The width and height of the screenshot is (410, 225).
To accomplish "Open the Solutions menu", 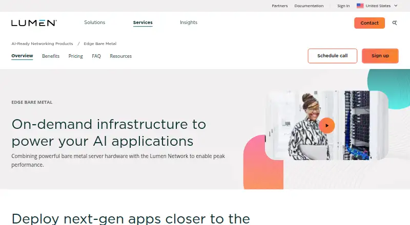I will pos(95,22).
